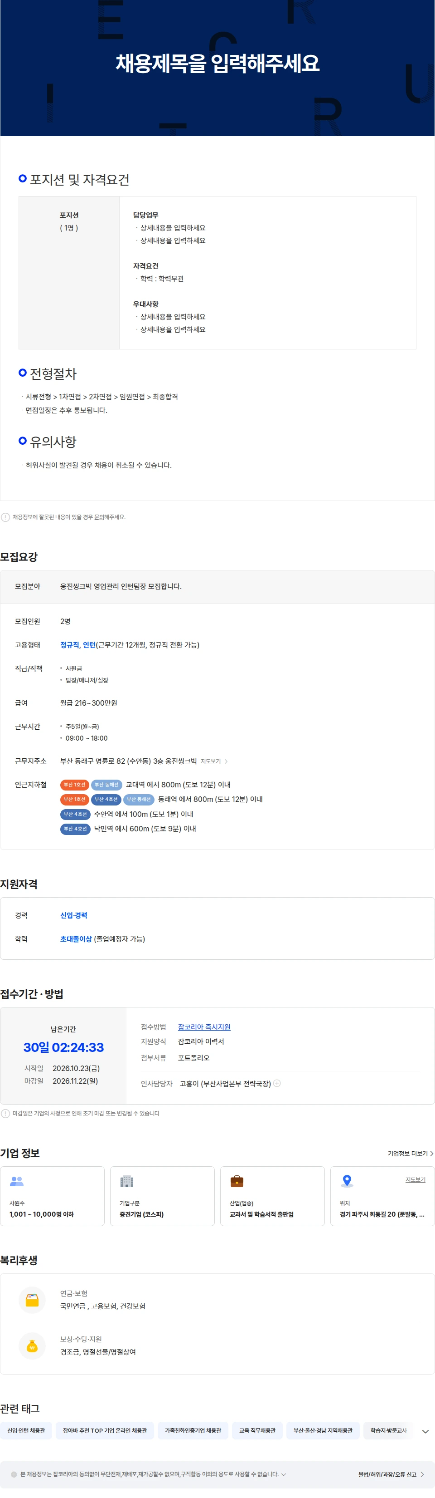Click 1,001 ~ 10,000명 이하 card
Screen dimensions: 435x1498
click(52, 1196)
